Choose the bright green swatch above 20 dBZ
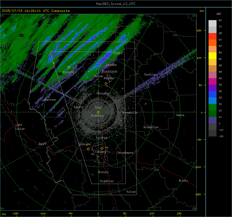 pos(212,107)
